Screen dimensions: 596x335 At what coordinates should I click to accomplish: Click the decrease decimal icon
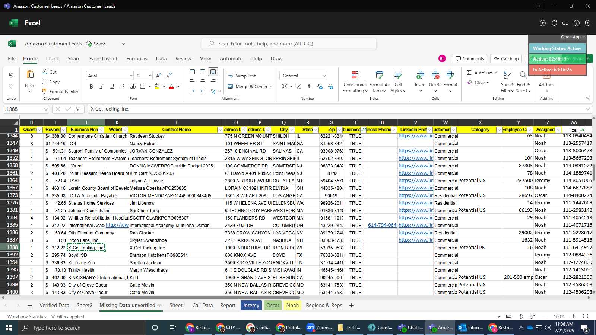(x=330, y=86)
